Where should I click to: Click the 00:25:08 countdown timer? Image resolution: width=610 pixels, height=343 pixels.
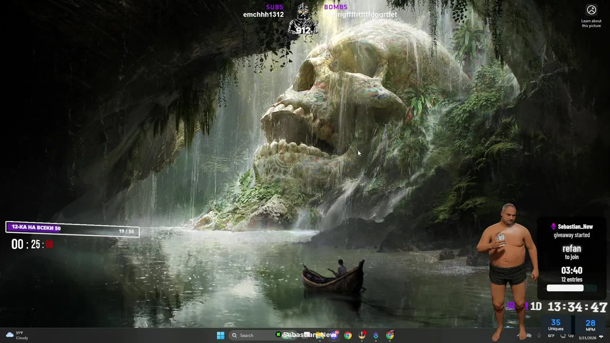[x=32, y=245]
